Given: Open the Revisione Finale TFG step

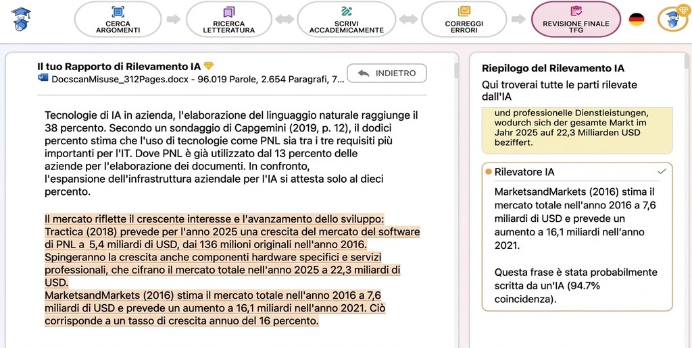Looking at the screenshot, I should pyautogui.click(x=576, y=20).
